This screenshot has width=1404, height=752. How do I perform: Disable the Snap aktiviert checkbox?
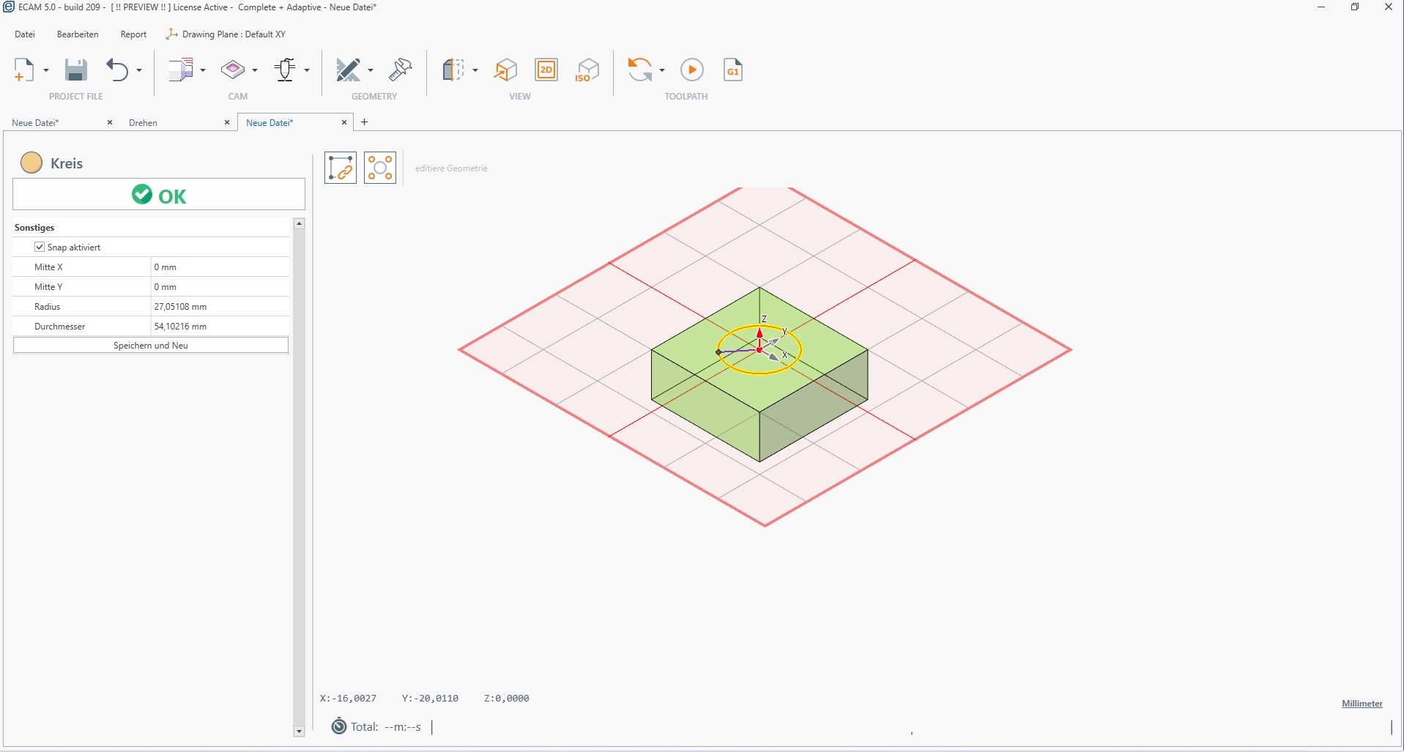(40, 247)
